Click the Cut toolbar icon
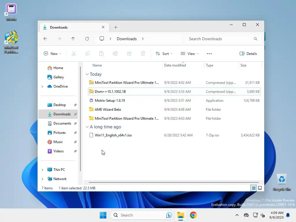This screenshot has width=296, height=222. [74, 53]
